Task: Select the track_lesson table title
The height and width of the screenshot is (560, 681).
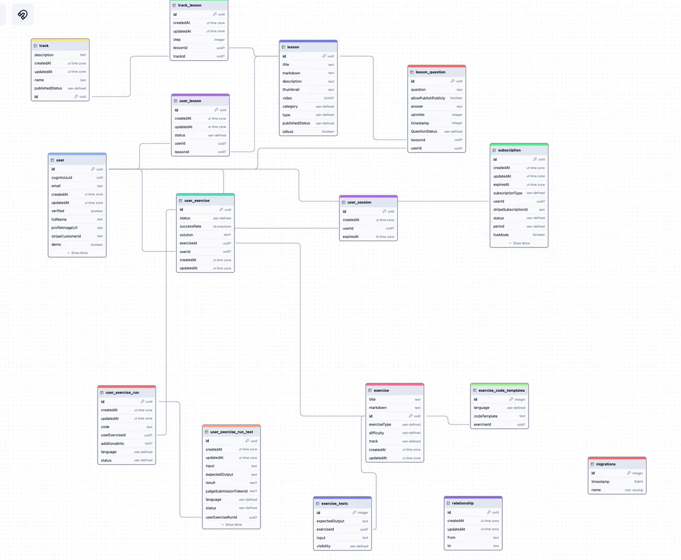Action: (190, 5)
